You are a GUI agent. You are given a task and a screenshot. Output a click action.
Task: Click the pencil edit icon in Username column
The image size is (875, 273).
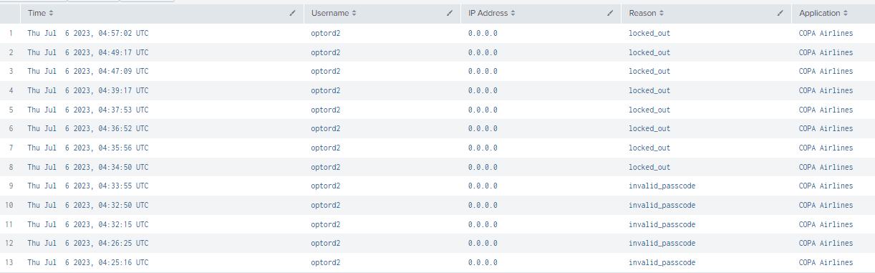pyautogui.click(x=450, y=14)
